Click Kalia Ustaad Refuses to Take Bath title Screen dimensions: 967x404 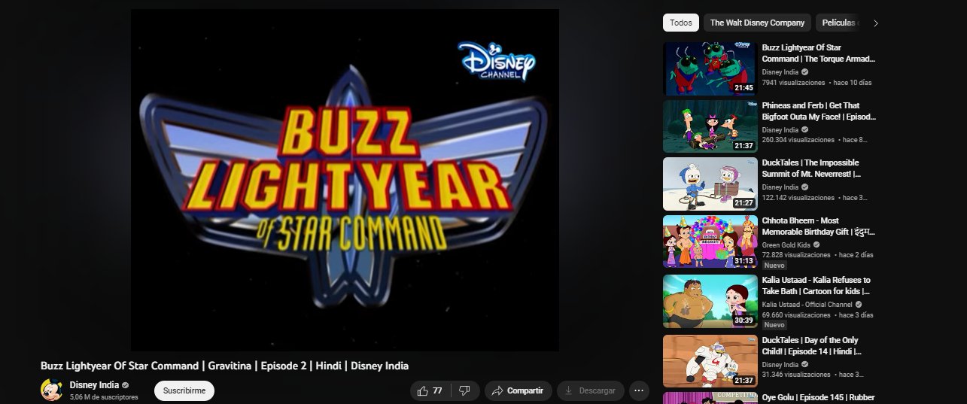(817, 285)
